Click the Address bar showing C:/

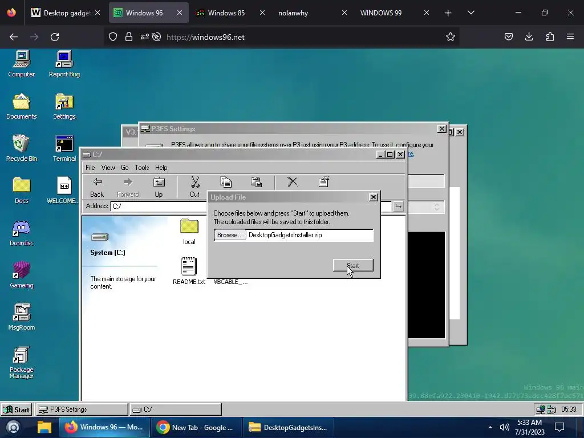[x=159, y=206]
